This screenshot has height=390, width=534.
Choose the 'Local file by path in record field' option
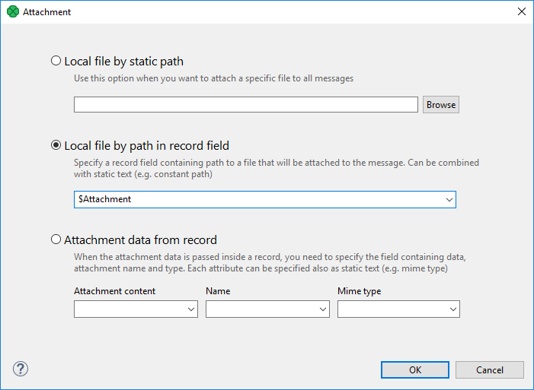(56, 145)
